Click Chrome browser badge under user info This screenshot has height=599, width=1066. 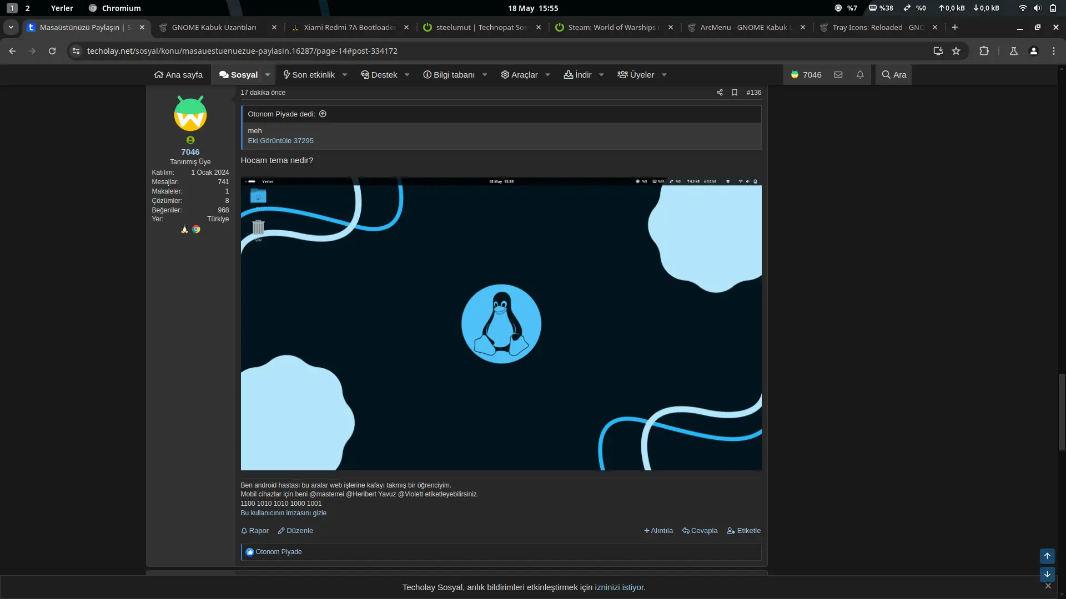pos(196,230)
